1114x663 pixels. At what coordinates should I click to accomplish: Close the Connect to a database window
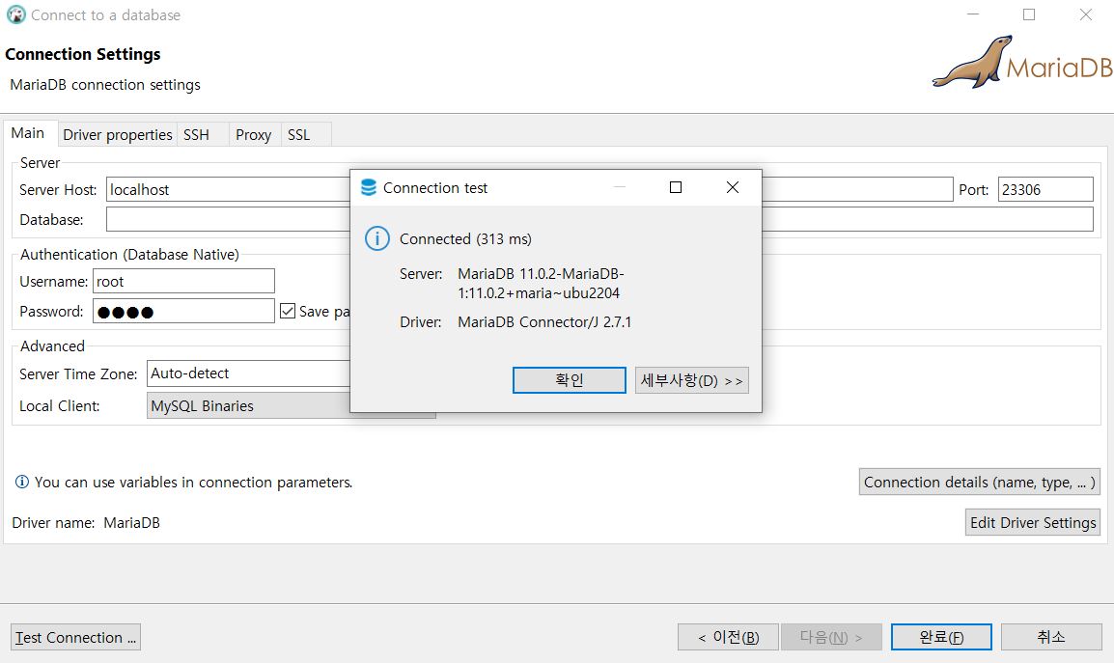[1086, 14]
